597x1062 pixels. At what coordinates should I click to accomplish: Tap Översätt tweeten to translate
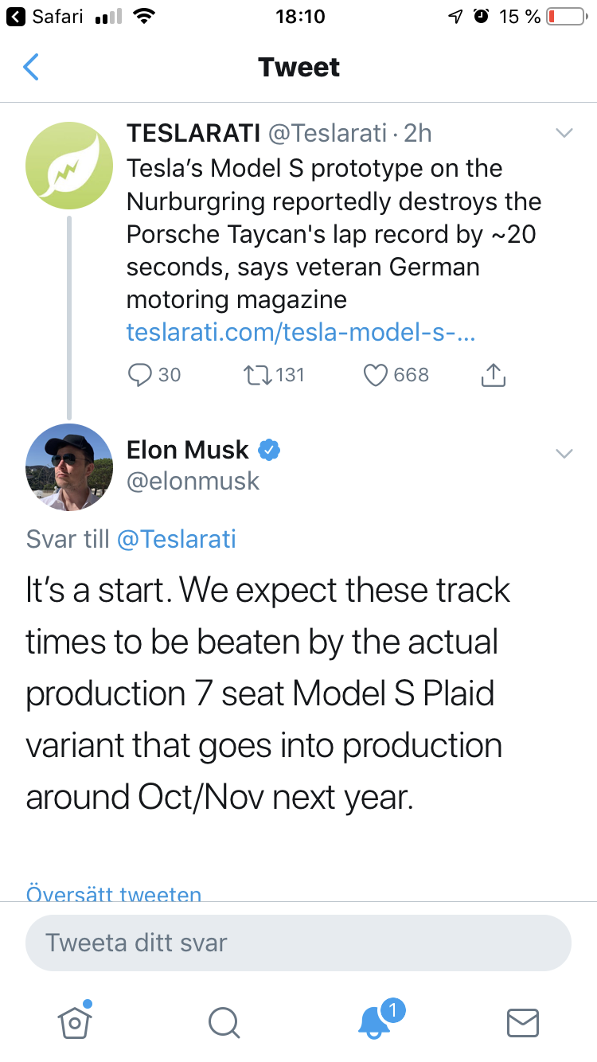point(114,893)
